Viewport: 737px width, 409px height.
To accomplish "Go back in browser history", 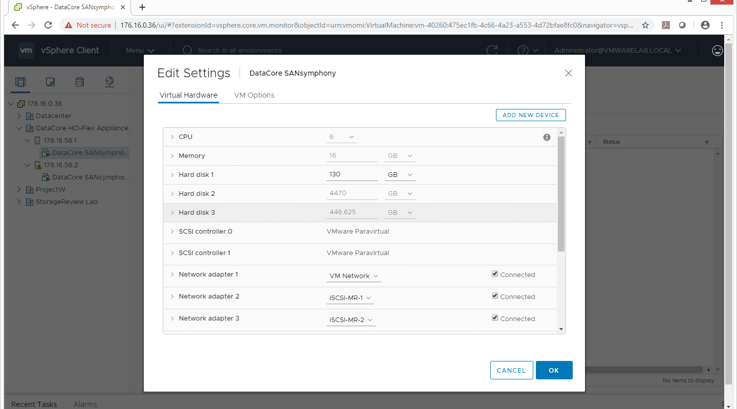I will coord(15,25).
